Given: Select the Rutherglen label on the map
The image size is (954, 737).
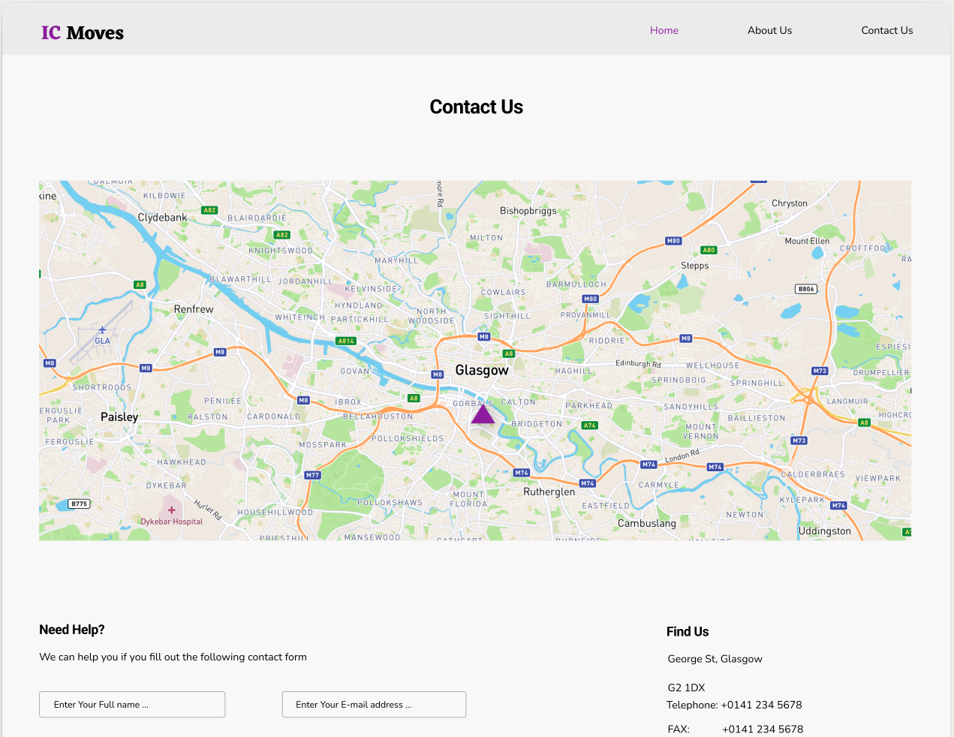Looking at the screenshot, I should tap(549, 492).
